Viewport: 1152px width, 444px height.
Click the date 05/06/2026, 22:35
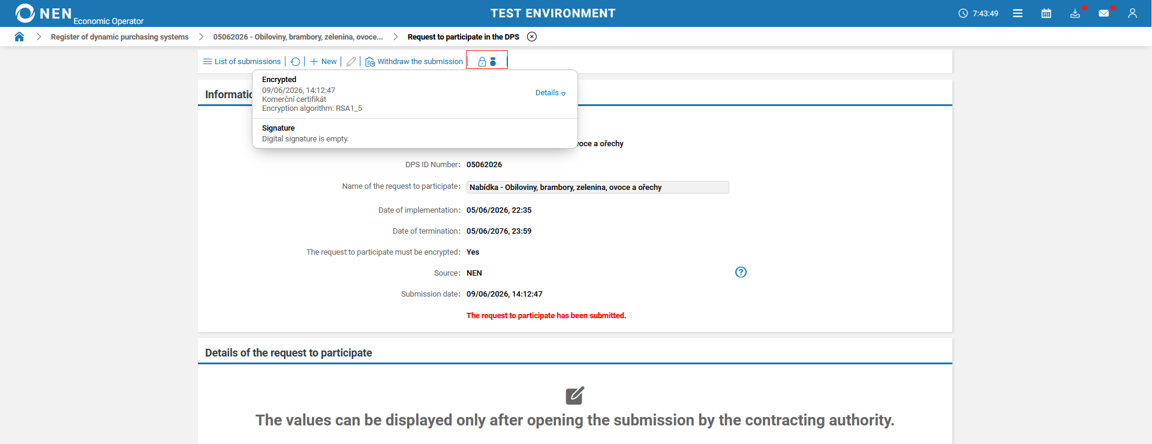[x=499, y=210]
